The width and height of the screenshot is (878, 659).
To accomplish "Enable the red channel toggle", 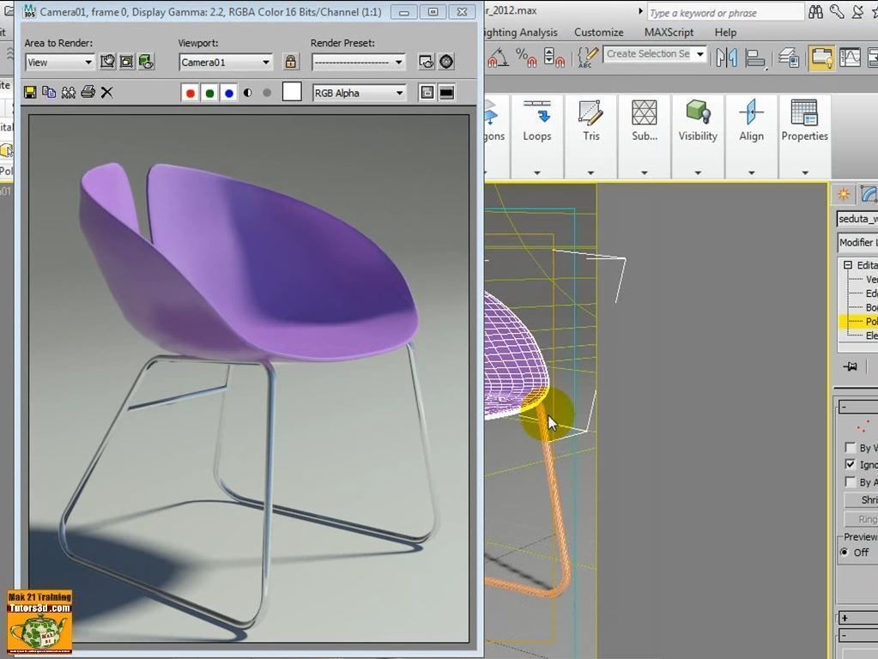I will (191, 93).
